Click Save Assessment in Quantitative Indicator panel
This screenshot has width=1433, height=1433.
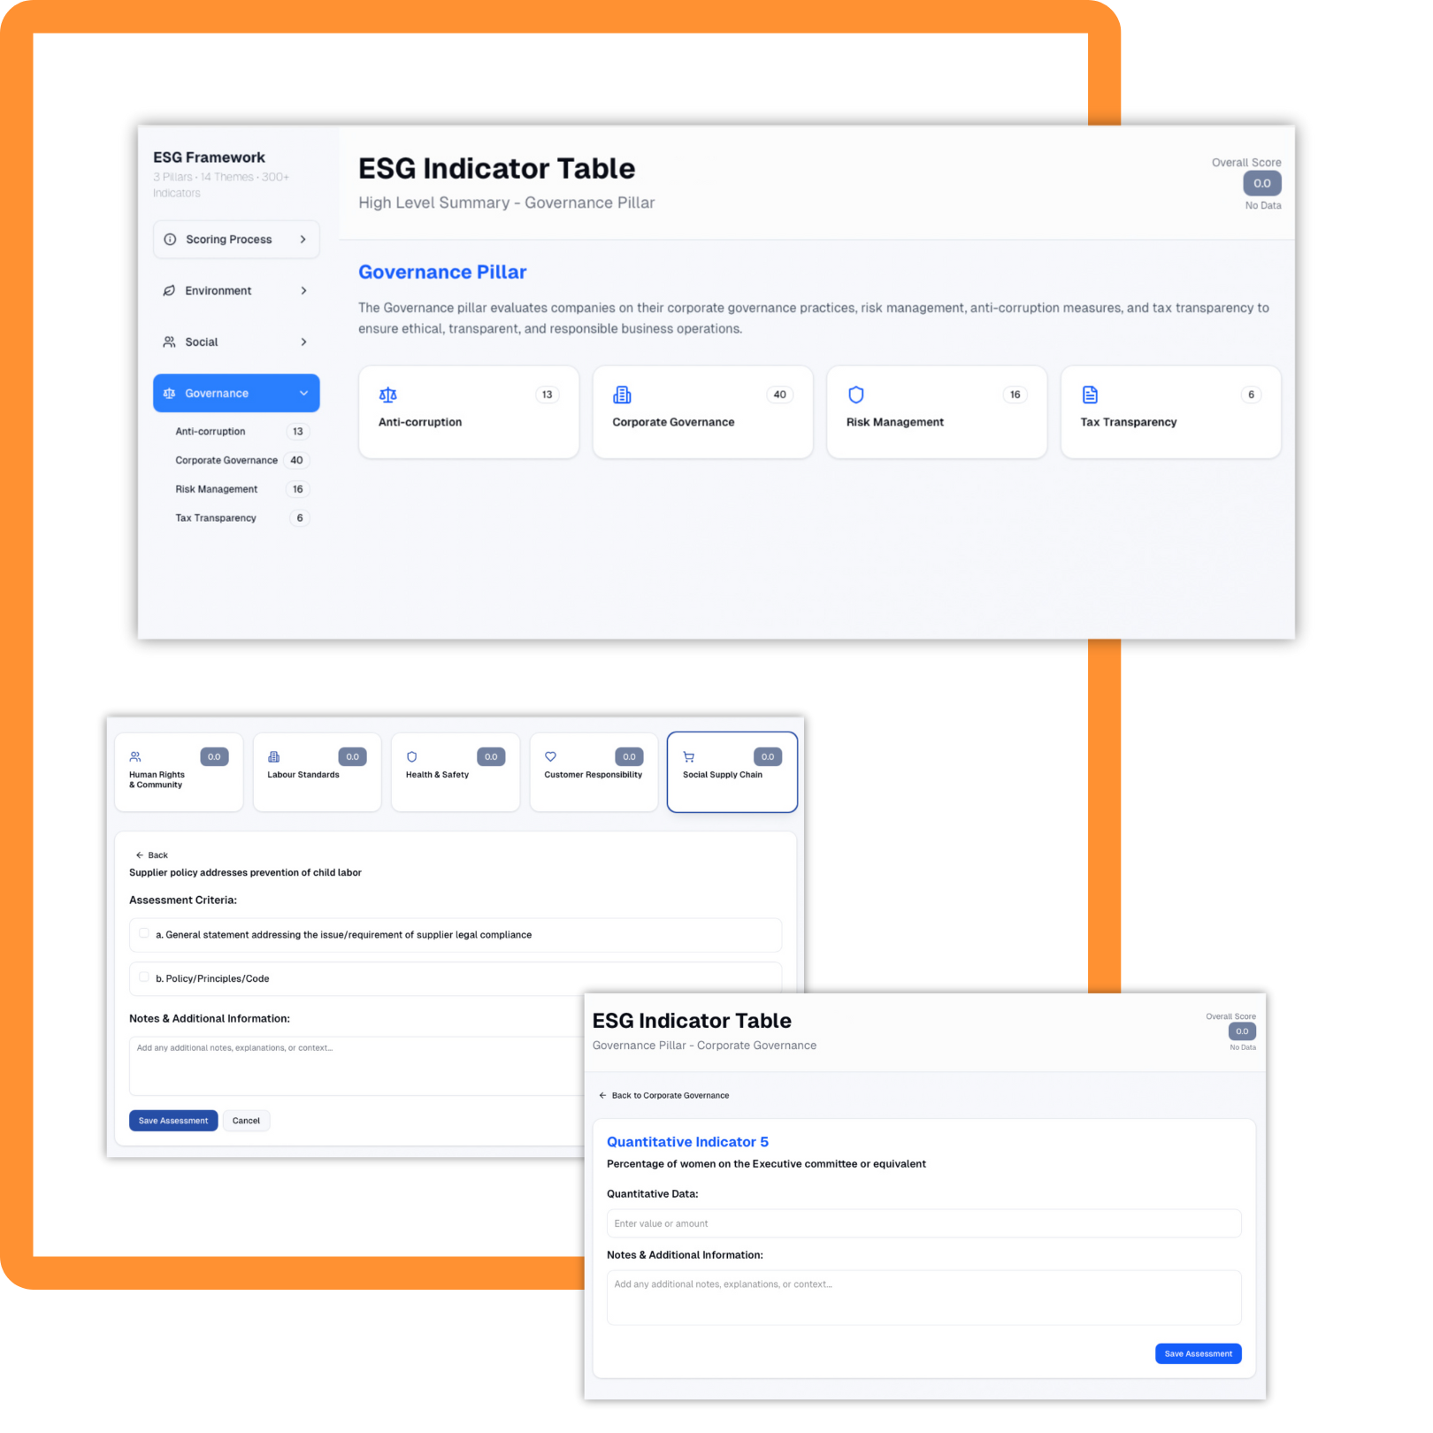click(x=1198, y=1353)
